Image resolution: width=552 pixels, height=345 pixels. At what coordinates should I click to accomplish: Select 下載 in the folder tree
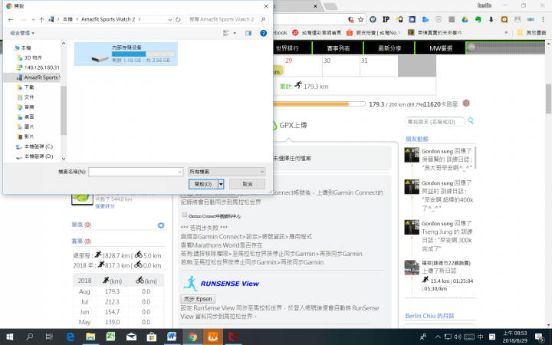(29, 87)
